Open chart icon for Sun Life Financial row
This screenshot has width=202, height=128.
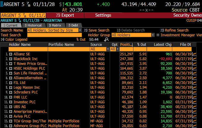tap(194, 73)
